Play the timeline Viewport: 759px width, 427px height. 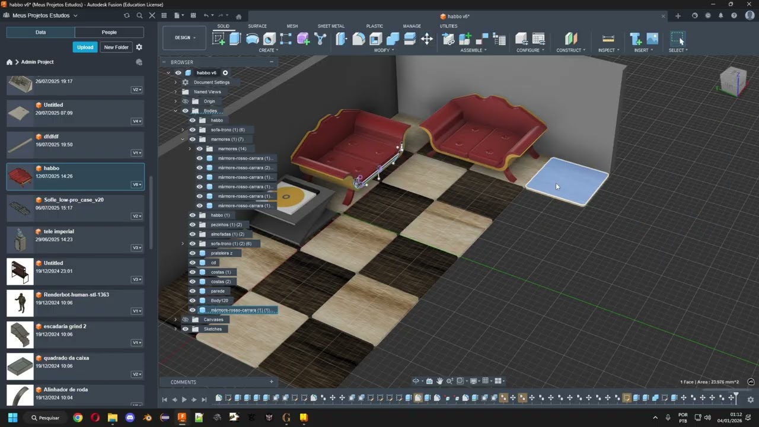pos(184,400)
